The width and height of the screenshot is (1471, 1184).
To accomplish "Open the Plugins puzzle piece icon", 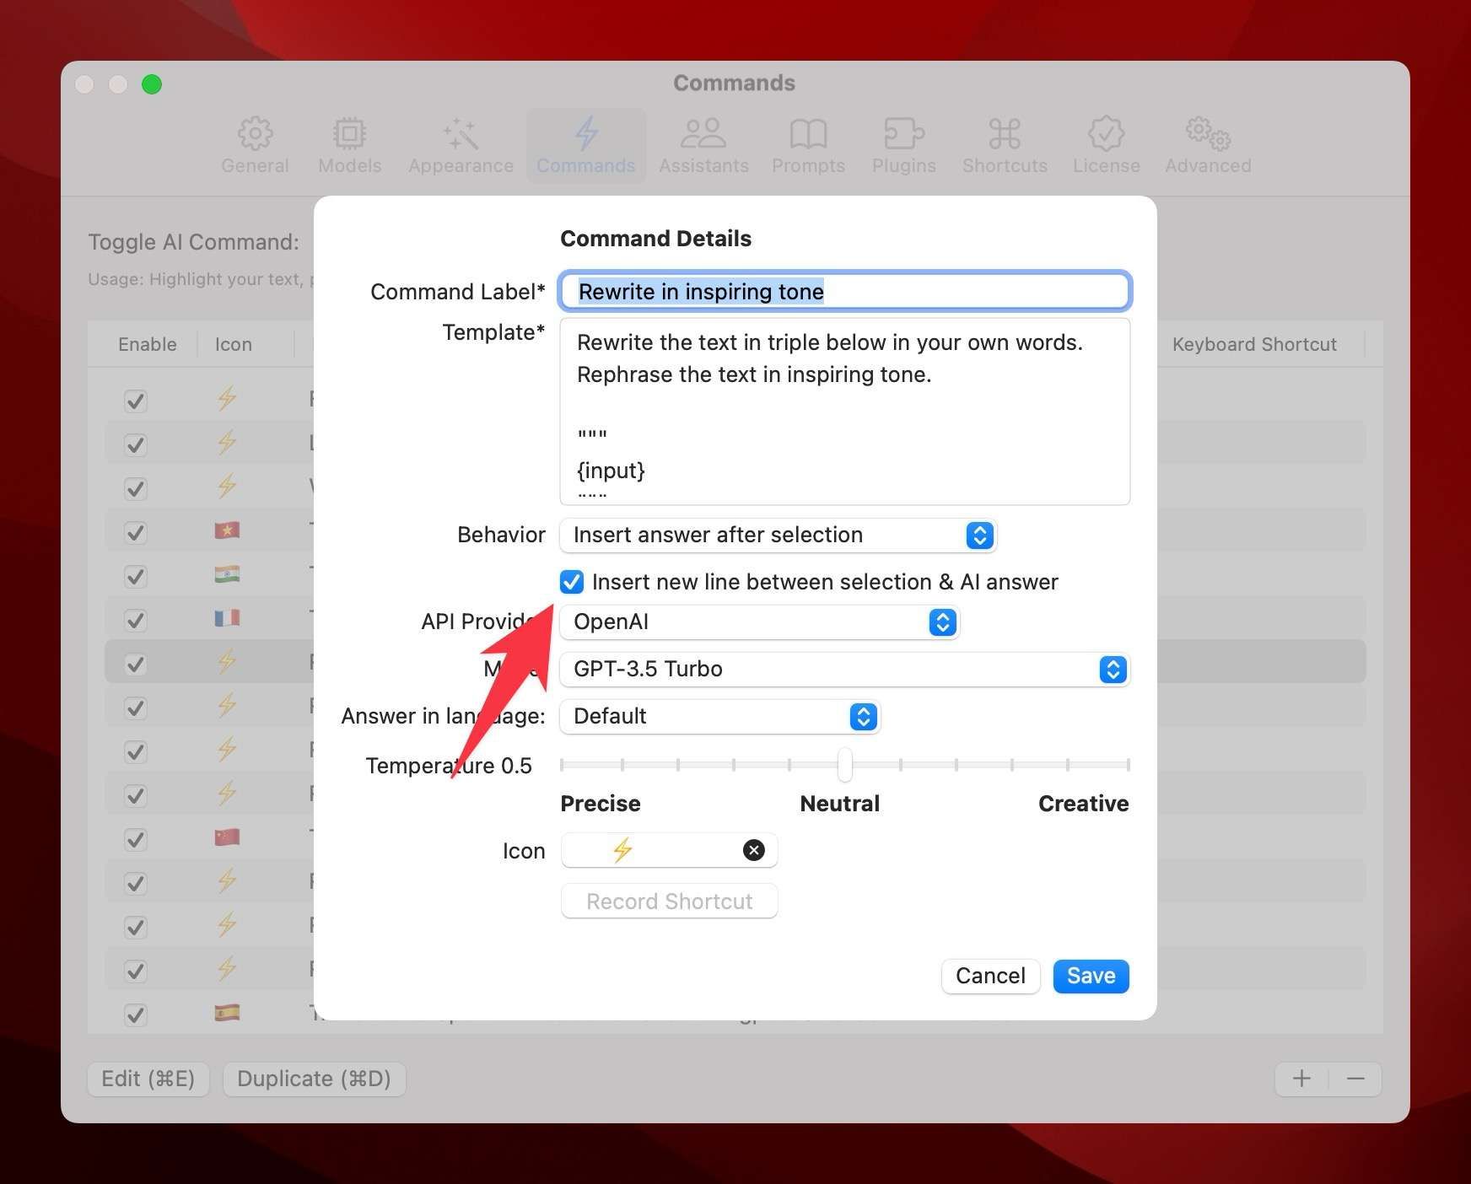I will point(903,134).
